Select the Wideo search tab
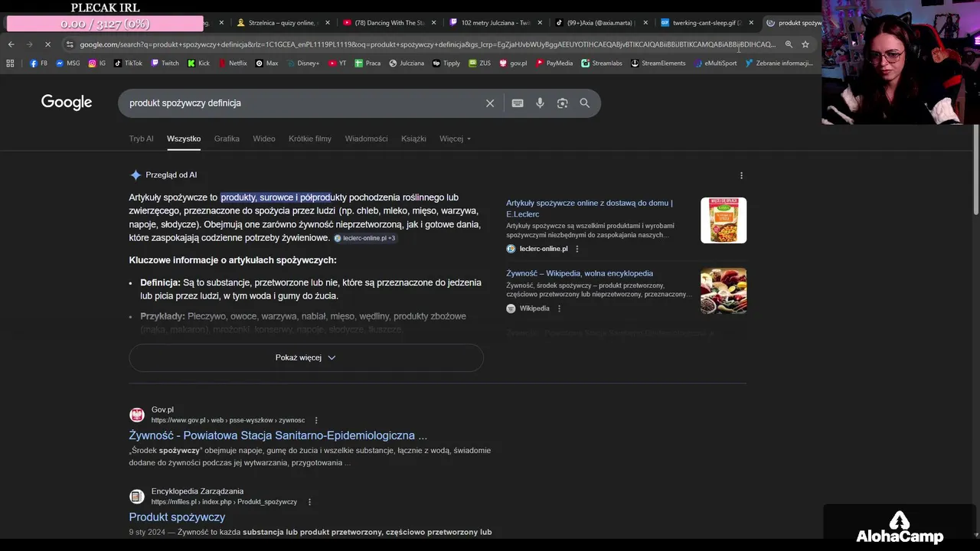Screen dimensions: 980x551 click(264, 139)
